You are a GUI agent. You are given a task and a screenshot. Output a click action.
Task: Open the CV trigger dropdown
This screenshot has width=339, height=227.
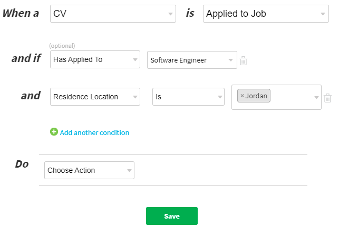coord(113,14)
